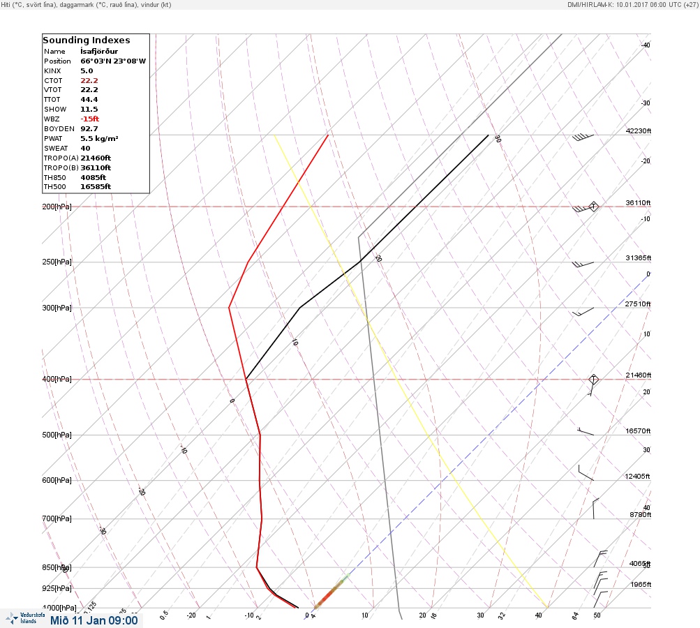
Task: Click the 42230ft altitude label
Action: pos(639,130)
